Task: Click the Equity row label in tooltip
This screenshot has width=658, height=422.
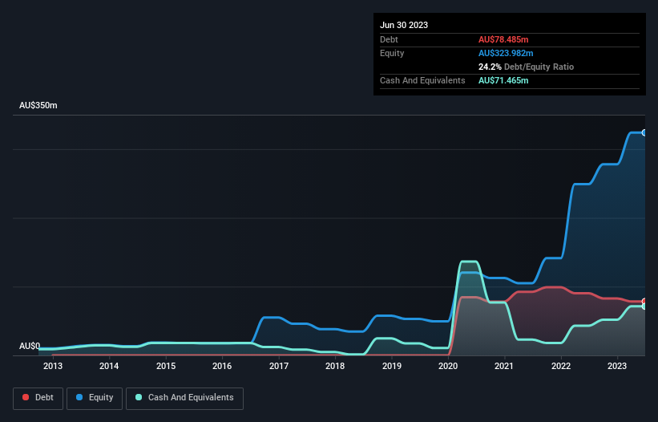Action: click(x=392, y=53)
